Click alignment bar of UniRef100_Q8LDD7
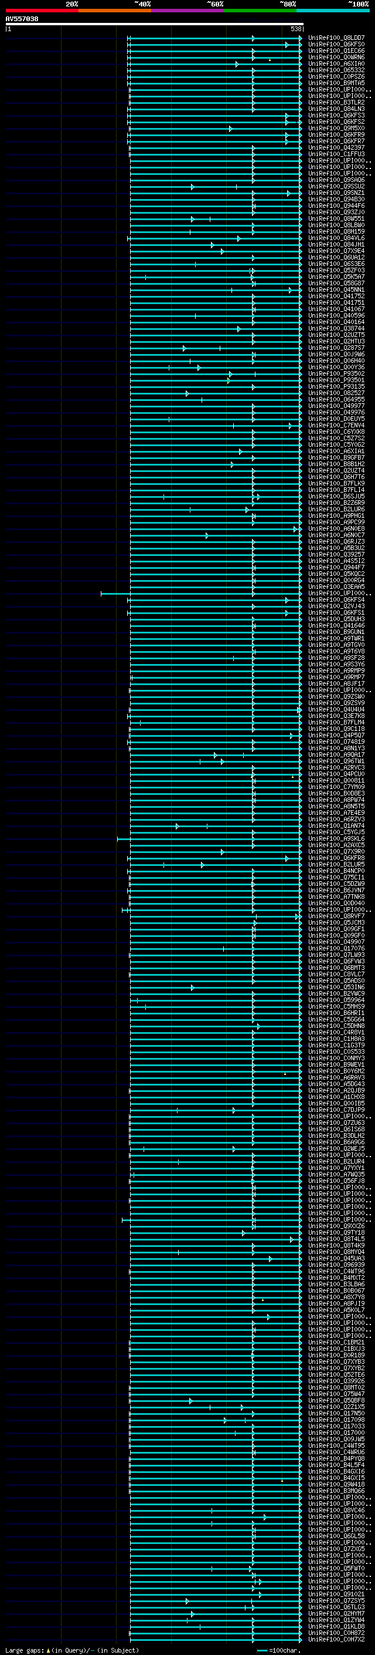Viewport: 375px width, 1655px height. click(x=214, y=38)
